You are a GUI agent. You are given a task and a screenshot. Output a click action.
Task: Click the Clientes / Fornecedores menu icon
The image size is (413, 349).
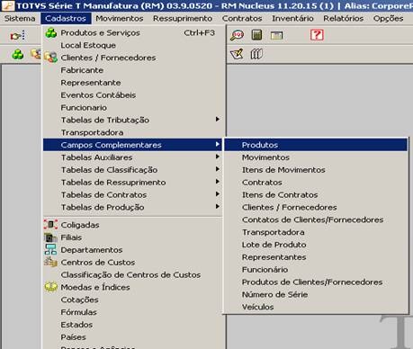coord(50,57)
